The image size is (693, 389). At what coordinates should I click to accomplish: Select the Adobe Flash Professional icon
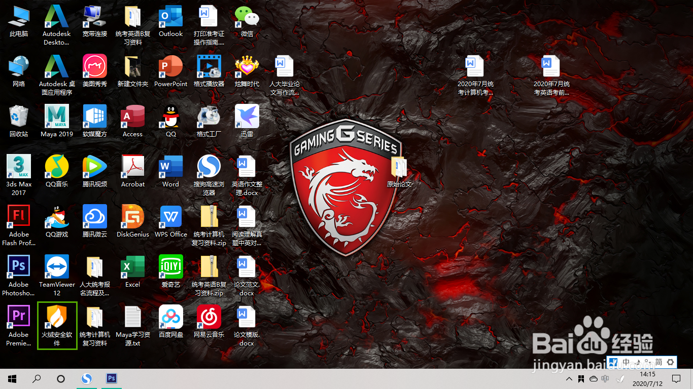coord(19,225)
